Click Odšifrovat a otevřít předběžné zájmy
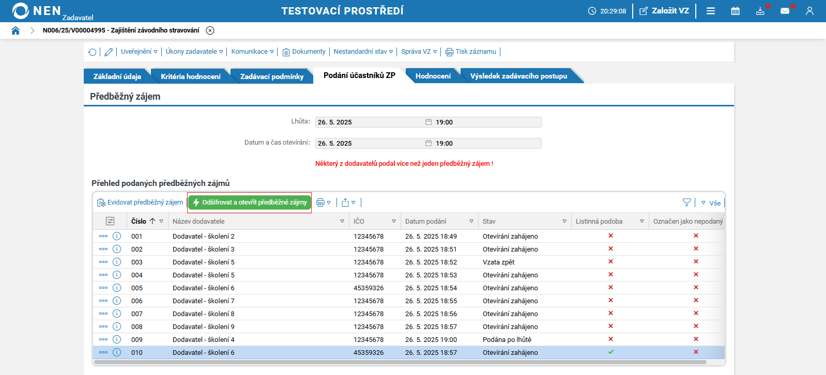 coord(250,202)
